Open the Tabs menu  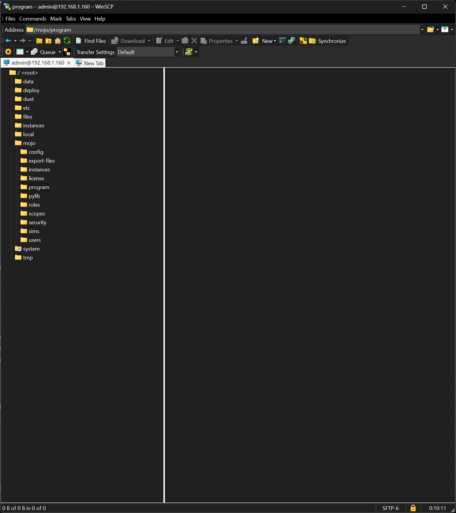[71, 18]
